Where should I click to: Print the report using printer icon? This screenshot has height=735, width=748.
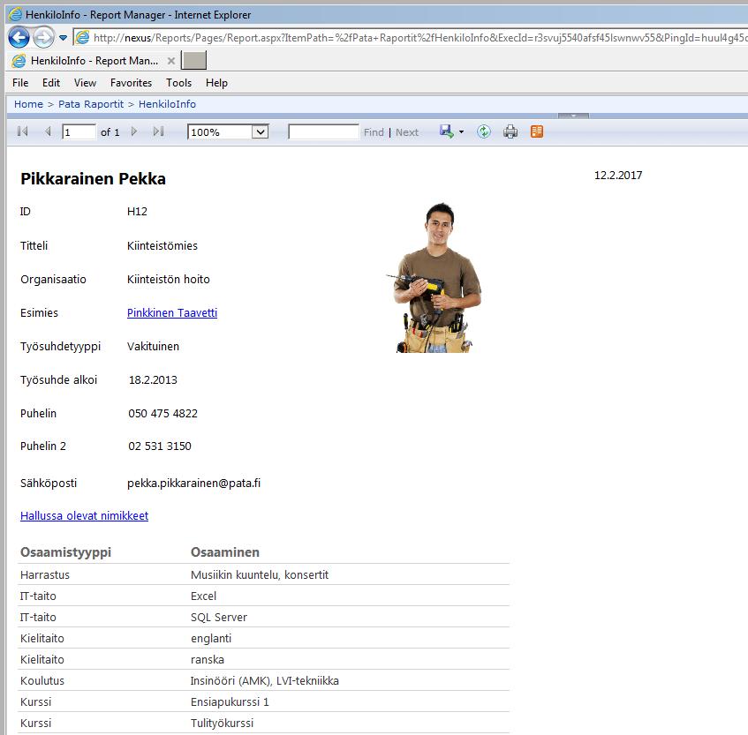click(x=510, y=131)
